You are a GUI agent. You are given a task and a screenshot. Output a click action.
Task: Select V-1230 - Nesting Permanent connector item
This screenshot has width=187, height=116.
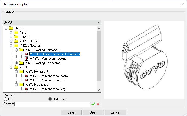pyautogui.click(x=55, y=54)
